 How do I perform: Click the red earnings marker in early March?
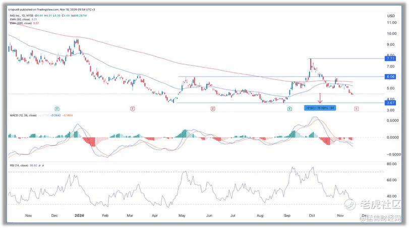pos(133,109)
